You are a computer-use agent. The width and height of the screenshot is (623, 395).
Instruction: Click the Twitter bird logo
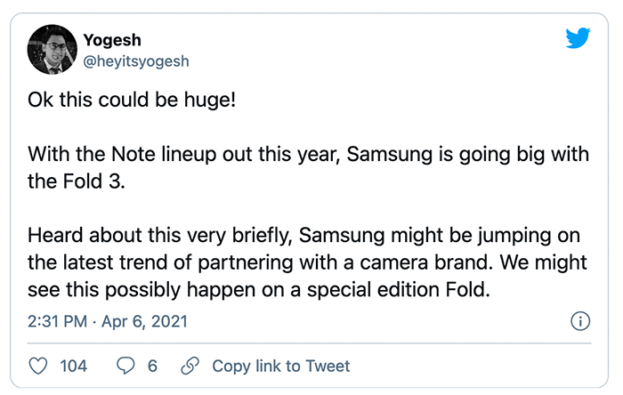[x=578, y=38]
